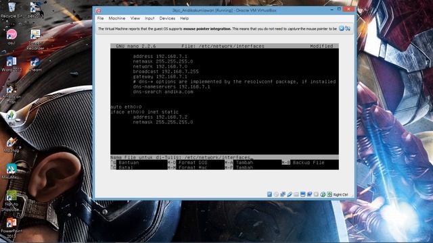The height and width of the screenshot is (243, 433).
Task: Click the Modified status in nano header
Action: tap(321, 46)
